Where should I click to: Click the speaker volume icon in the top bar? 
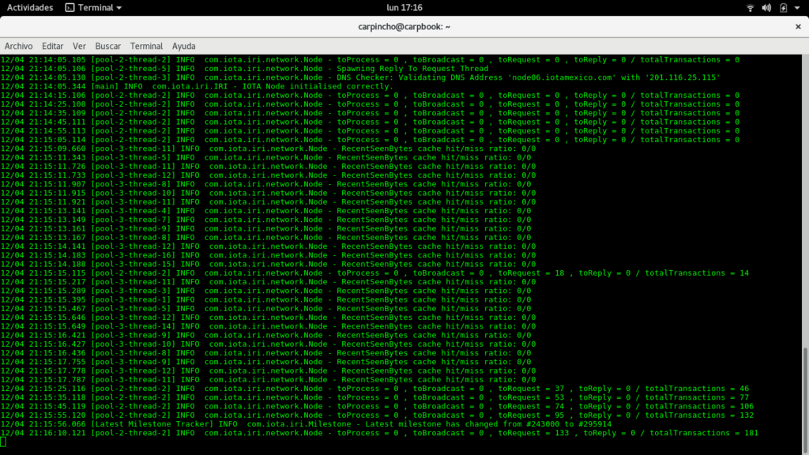click(x=765, y=7)
